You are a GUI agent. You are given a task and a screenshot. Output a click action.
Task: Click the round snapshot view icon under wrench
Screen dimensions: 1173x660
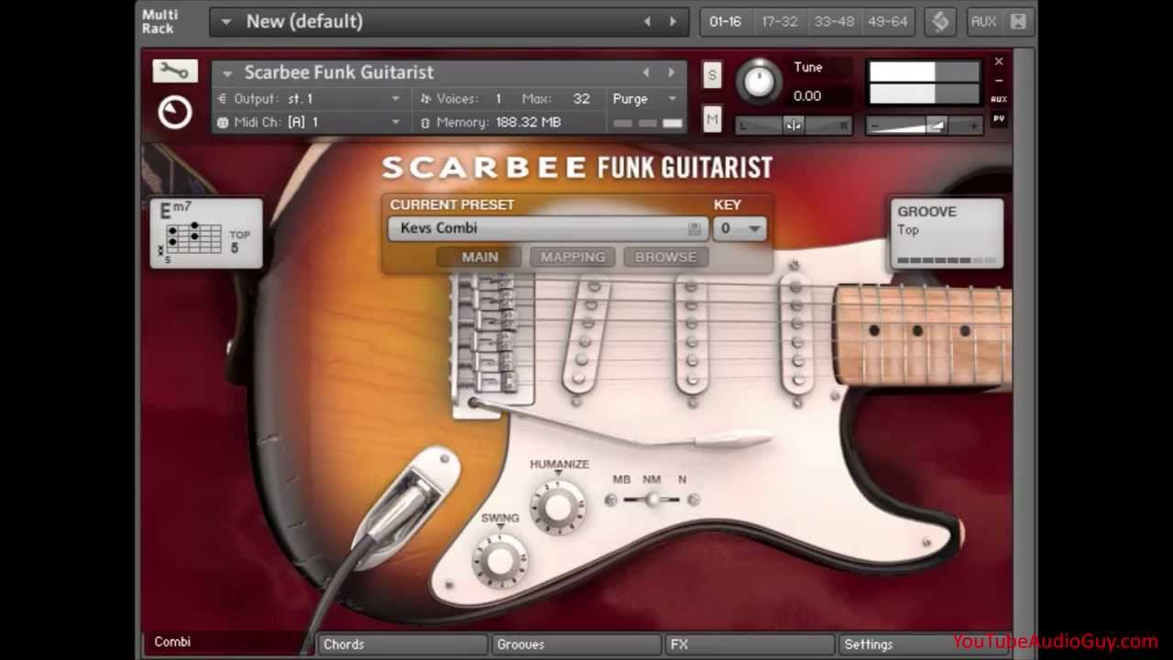[x=174, y=113]
